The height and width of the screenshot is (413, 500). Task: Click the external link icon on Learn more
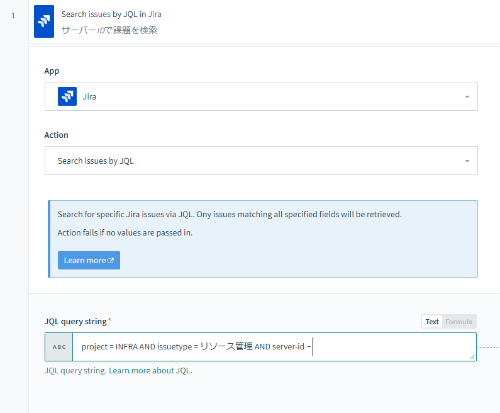tap(111, 261)
